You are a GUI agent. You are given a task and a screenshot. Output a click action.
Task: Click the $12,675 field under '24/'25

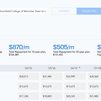pyautogui.click(x=28, y=86)
